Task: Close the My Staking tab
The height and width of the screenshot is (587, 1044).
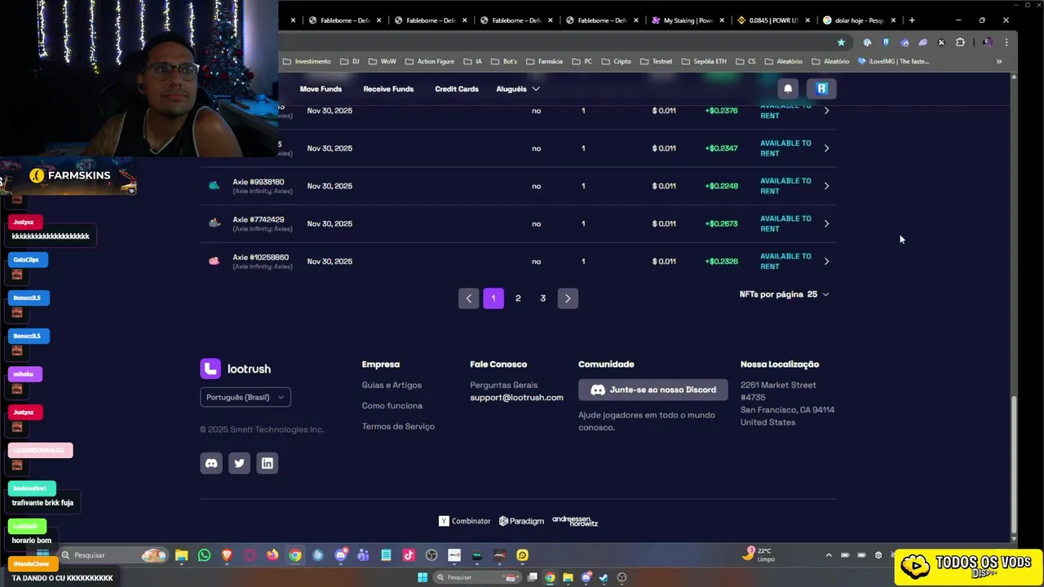Action: pyautogui.click(x=722, y=20)
